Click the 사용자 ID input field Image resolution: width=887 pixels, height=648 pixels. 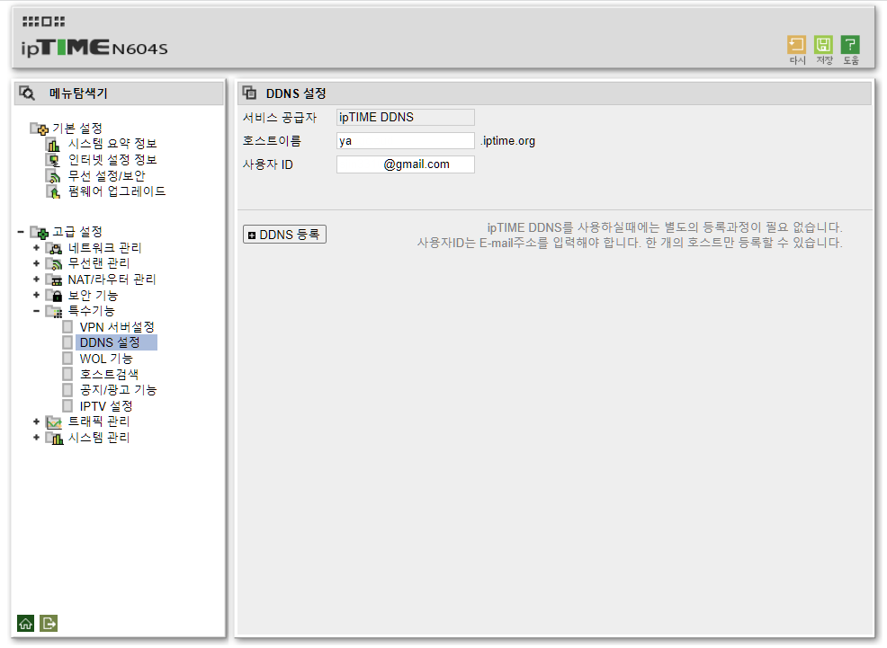(405, 164)
